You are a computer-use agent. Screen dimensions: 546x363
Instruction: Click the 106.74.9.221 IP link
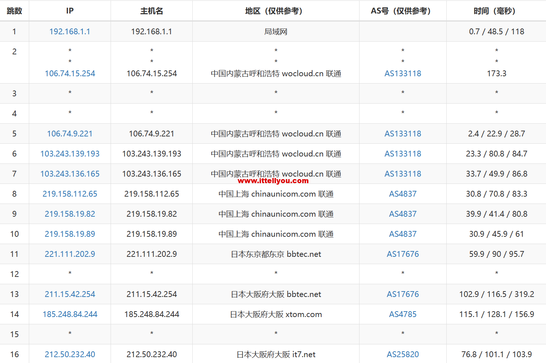(70, 134)
